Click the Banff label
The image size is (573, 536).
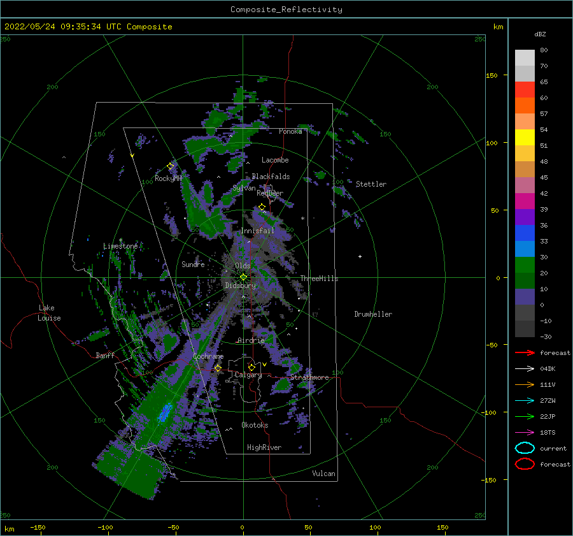pyautogui.click(x=105, y=355)
